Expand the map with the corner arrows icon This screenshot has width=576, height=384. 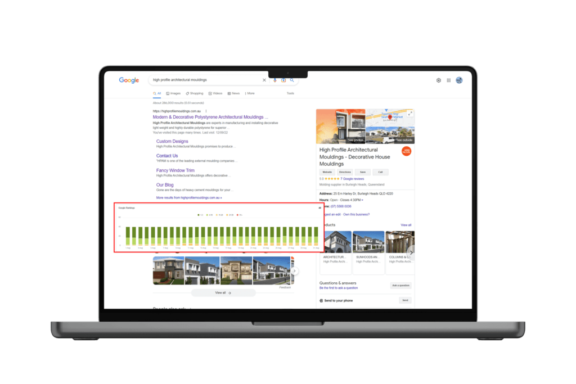[x=410, y=114]
